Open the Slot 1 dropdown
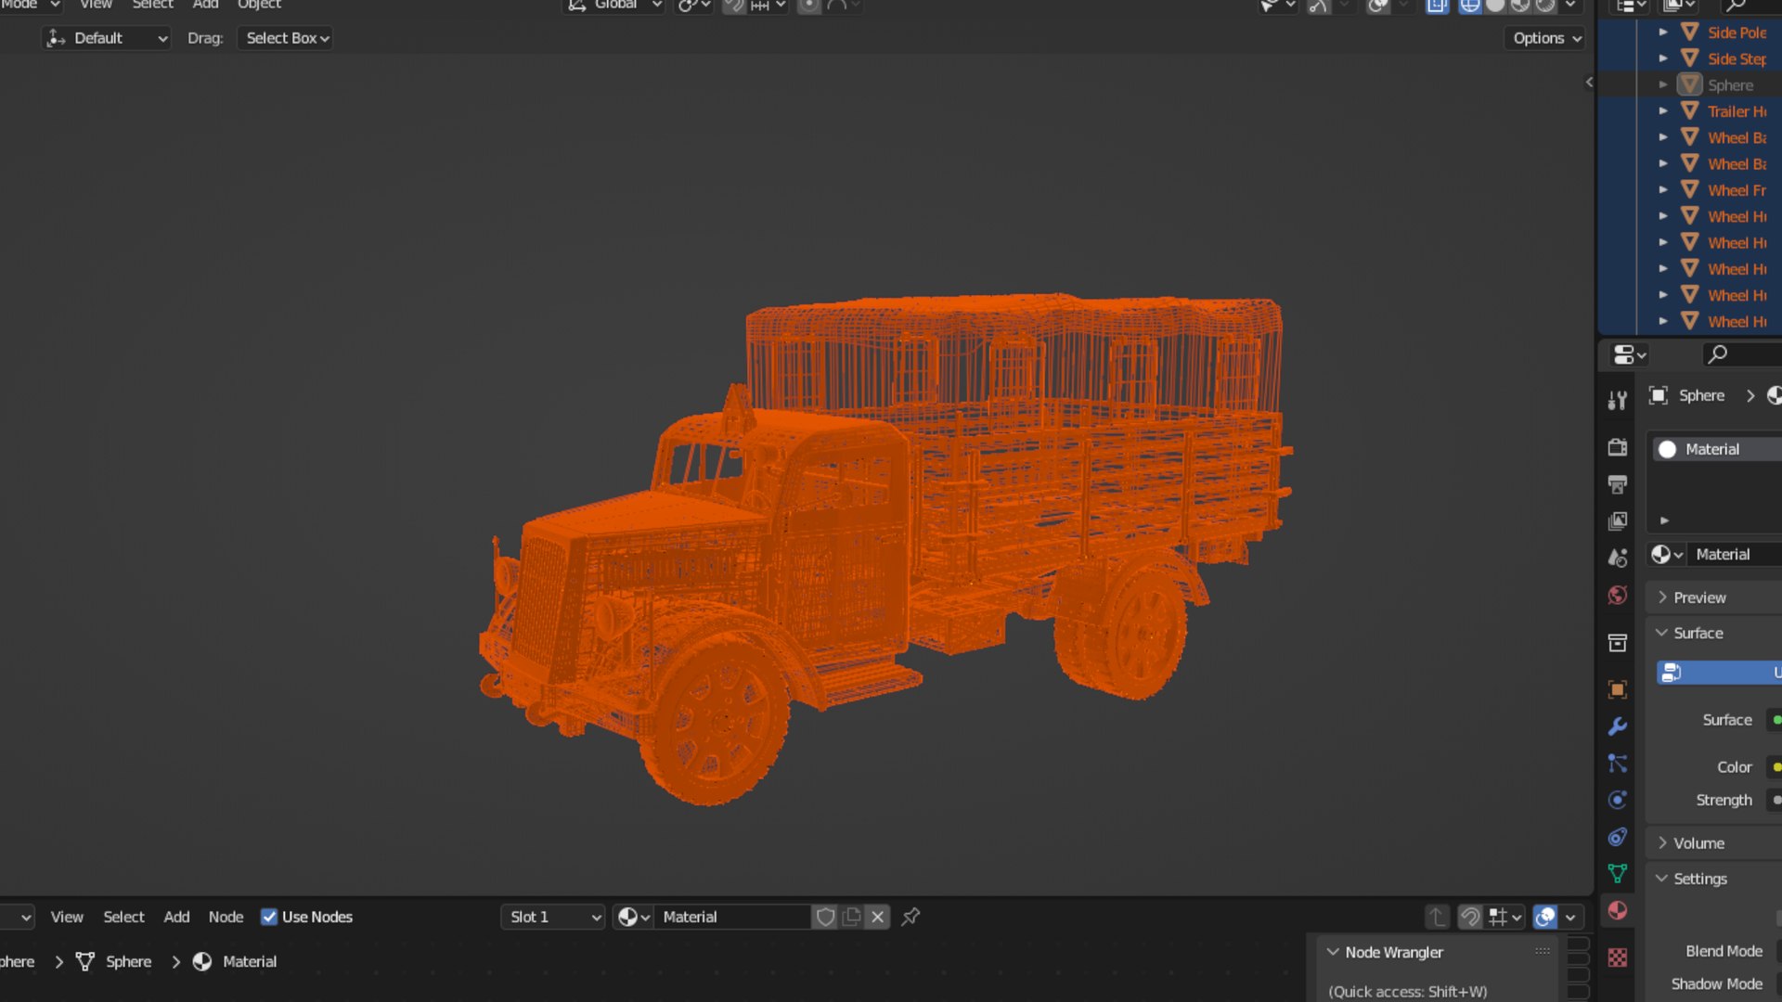 [554, 917]
